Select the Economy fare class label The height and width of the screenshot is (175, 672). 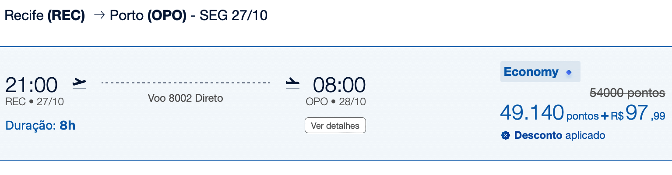[x=531, y=72]
